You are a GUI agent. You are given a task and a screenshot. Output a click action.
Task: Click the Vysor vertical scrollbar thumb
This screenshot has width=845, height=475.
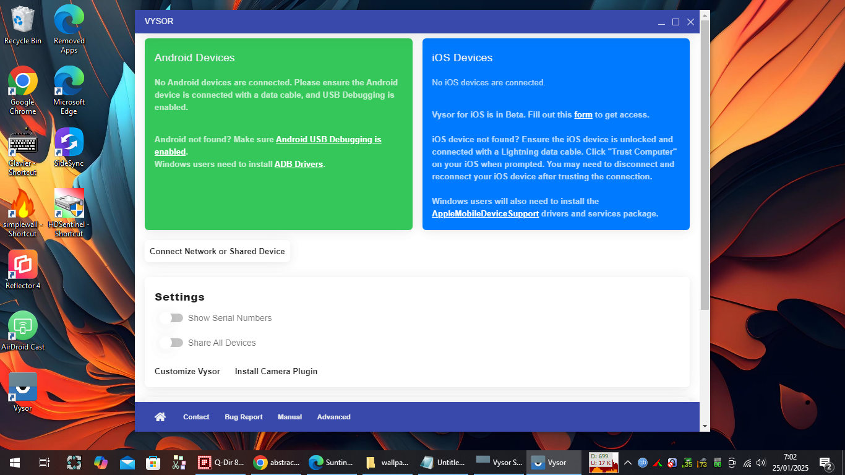705,165
